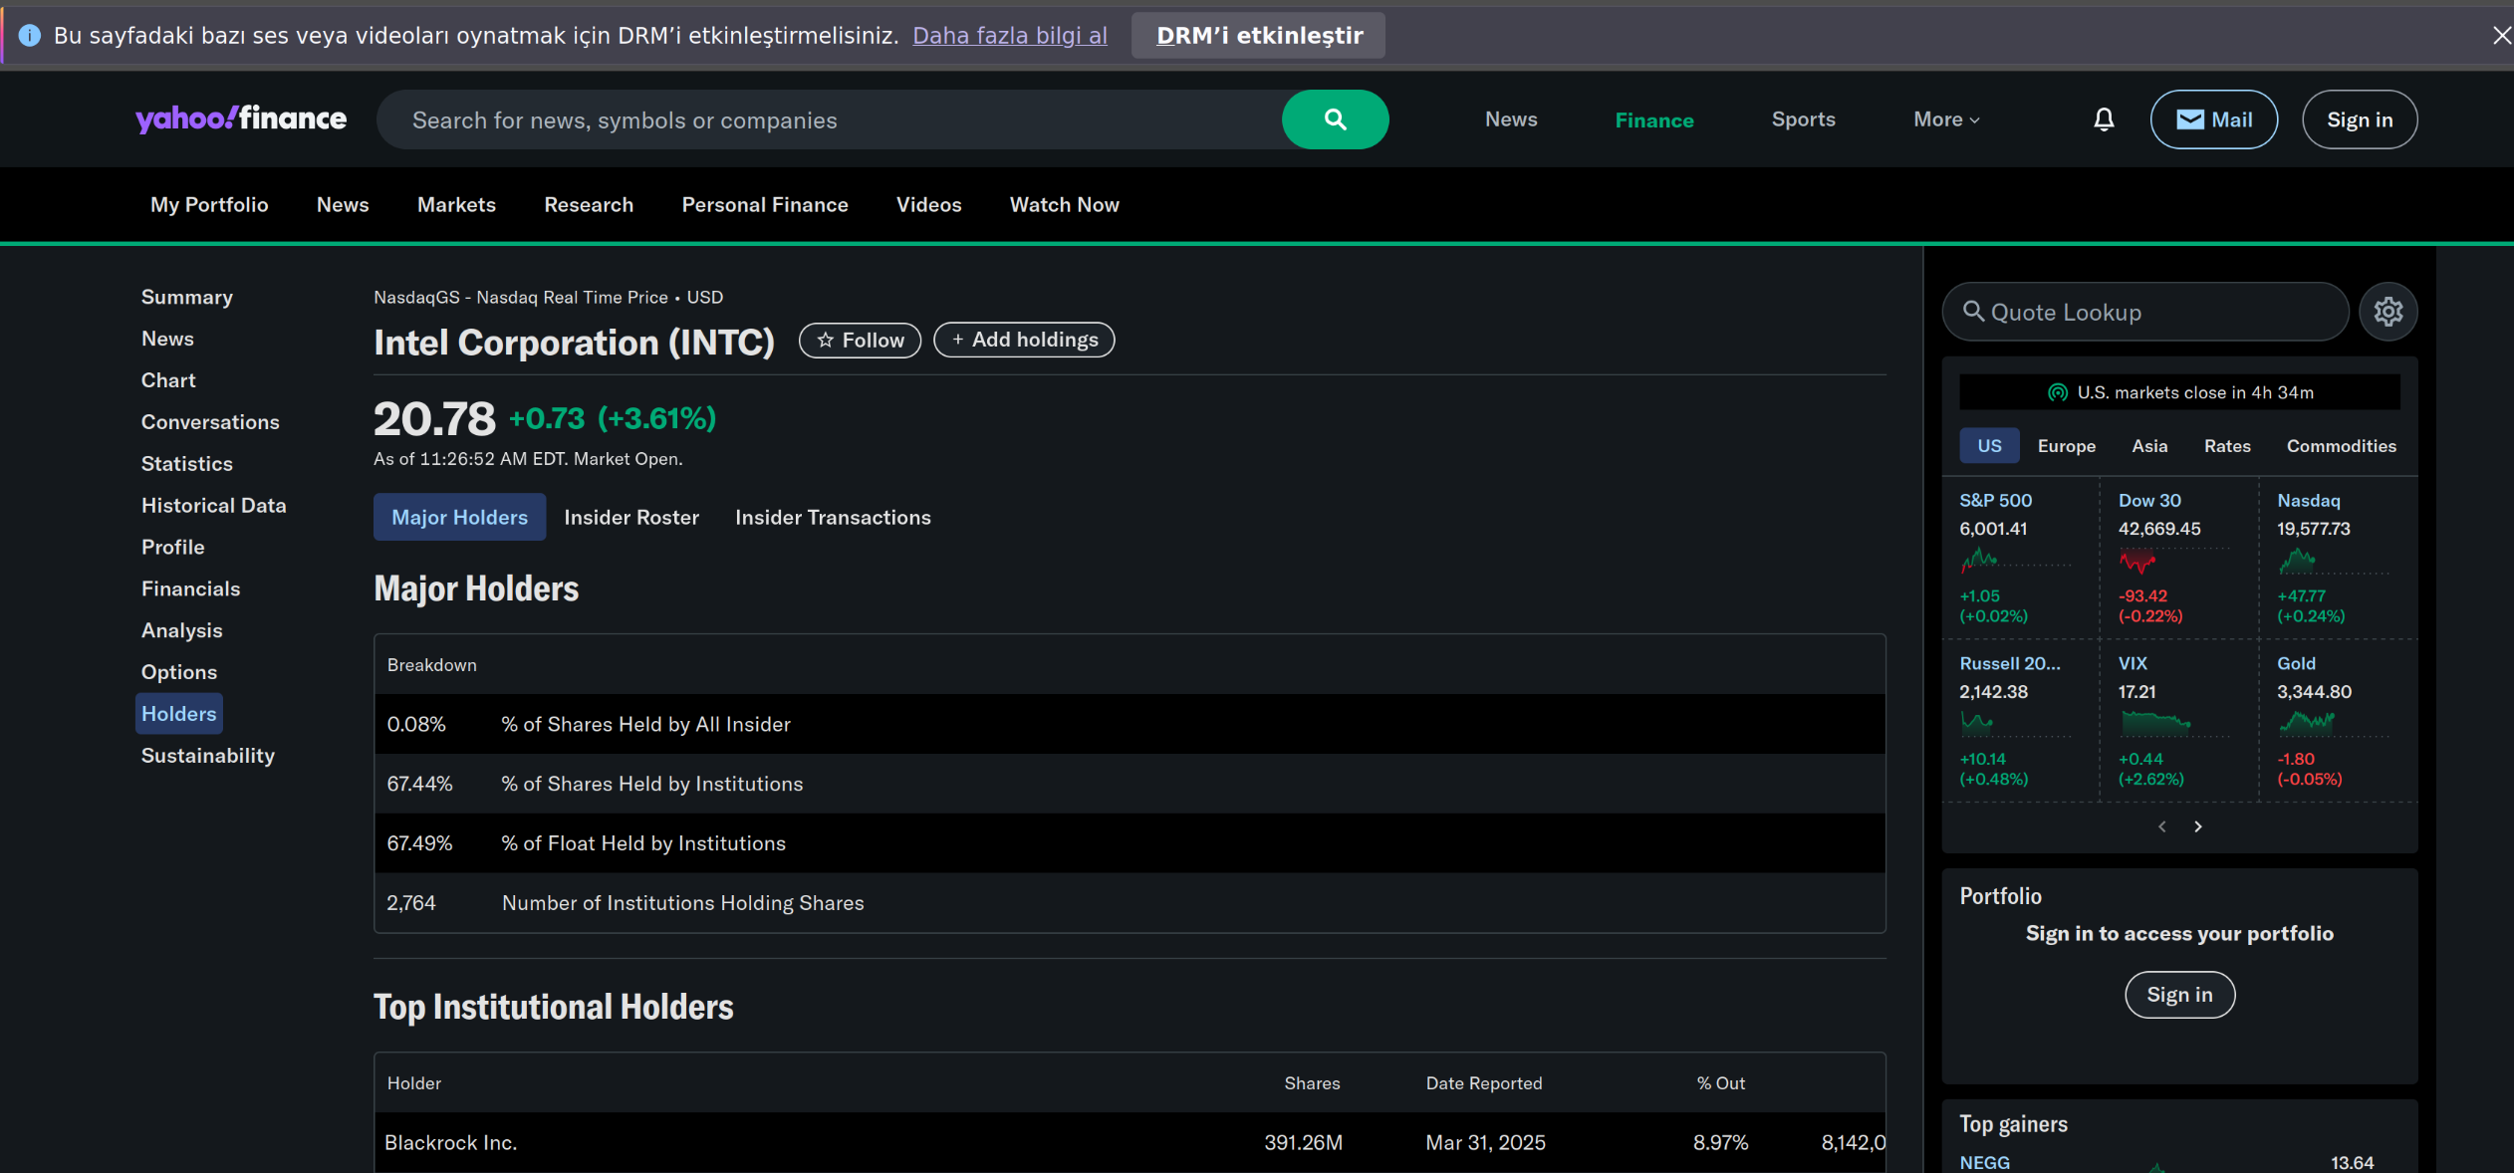
Task: Switch to the Insider Roster tab
Action: (631, 517)
